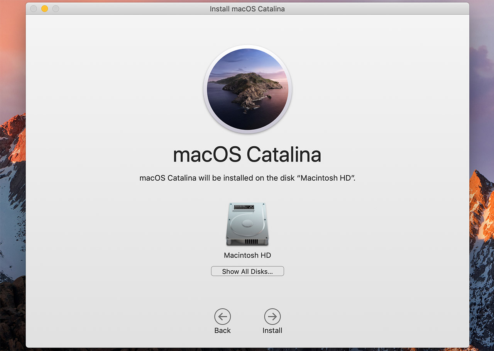494x351 pixels.
Task: Click the install destination description text
Action: pos(247,178)
